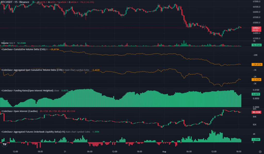Open chart settings gear at bottom-right corner

(x=260, y=152)
